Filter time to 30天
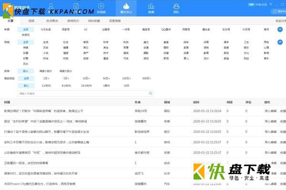The width and height of the screenshot is (286, 190). click(x=127, y=85)
